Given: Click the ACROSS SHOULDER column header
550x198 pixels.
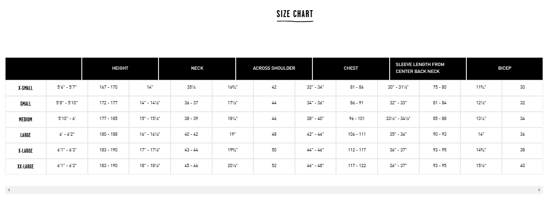Looking at the screenshot, I should (274, 68).
